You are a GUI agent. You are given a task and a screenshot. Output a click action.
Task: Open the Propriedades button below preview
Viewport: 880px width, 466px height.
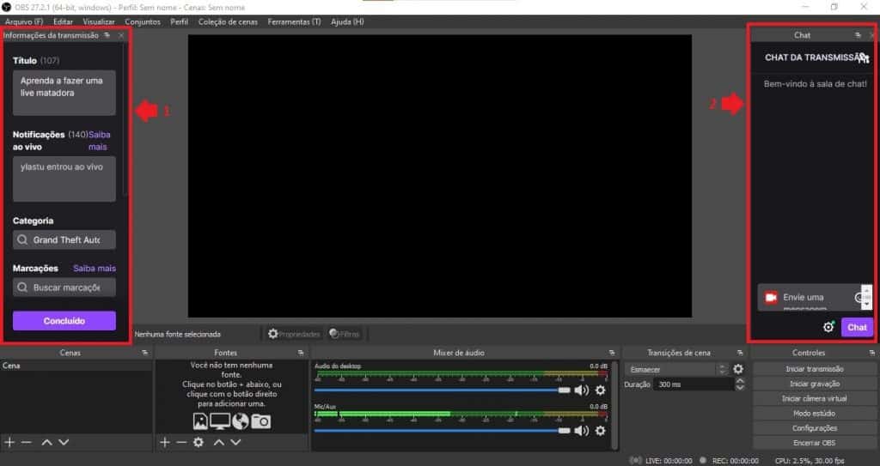[x=294, y=334]
